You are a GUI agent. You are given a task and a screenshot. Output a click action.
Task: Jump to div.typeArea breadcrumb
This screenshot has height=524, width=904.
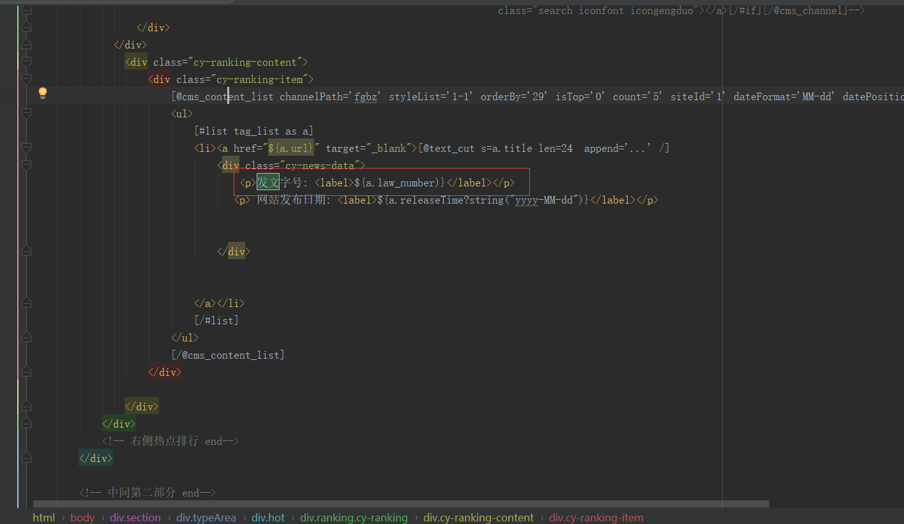click(x=206, y=518)
